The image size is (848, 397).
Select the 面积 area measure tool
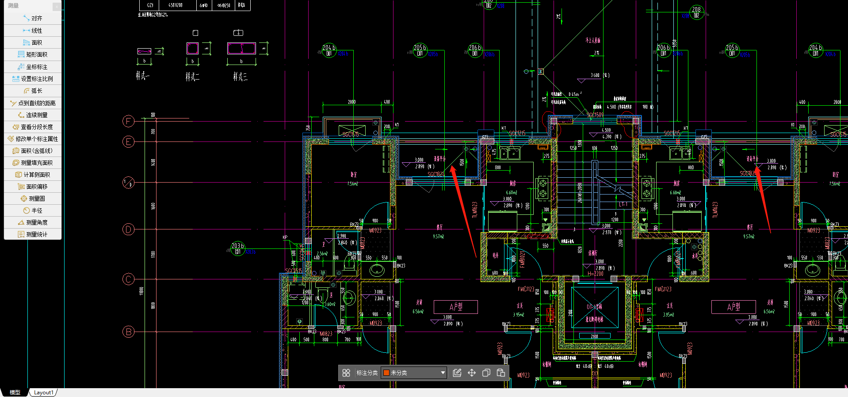(x=33, y=42)
